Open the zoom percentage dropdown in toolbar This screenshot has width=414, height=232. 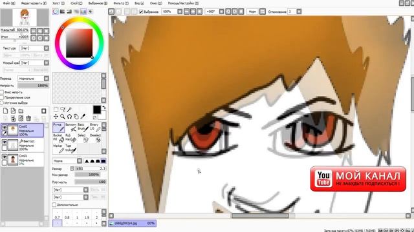[x=180, y=12]
